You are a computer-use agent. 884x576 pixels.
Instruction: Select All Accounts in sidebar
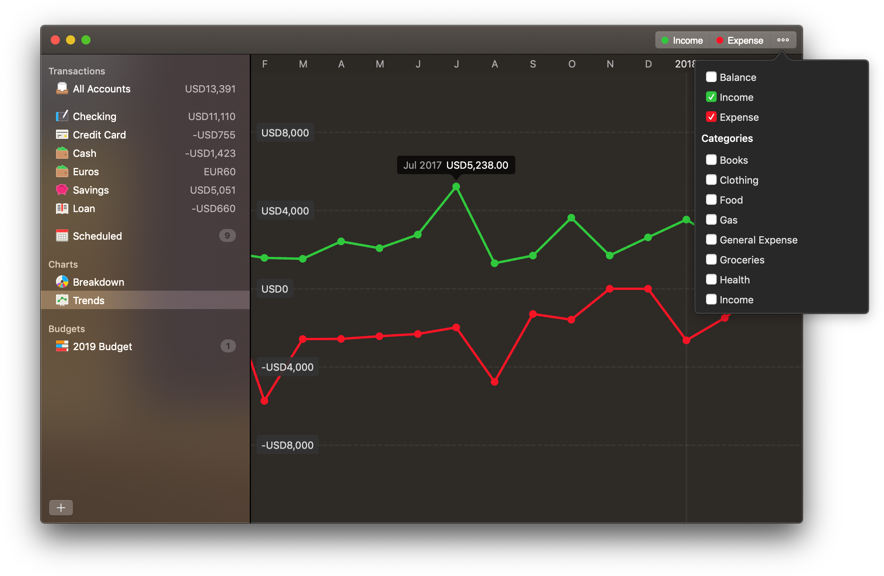point(145,89)
